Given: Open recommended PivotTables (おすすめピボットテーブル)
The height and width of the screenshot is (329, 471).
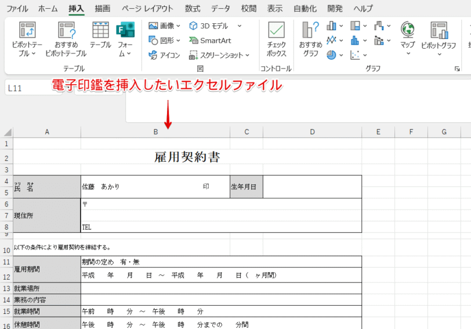Looking at the screenshot, I should (66, 39).
